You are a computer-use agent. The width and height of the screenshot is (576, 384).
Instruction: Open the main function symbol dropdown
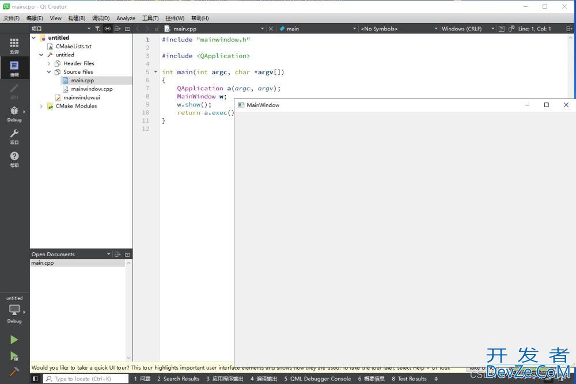coord(354,29)
